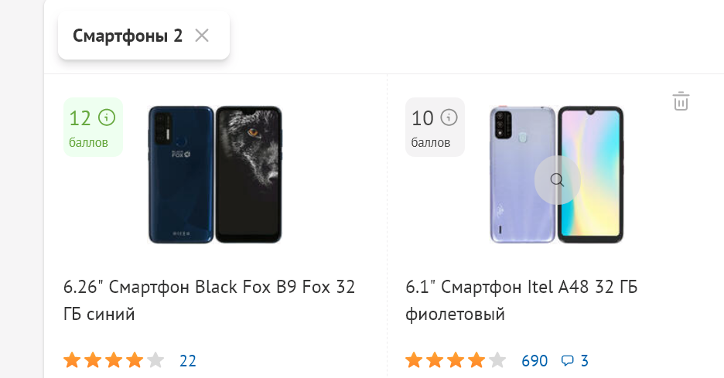The height and width of the screenshot is (378, 724).
Task: Show info for the green 12 points badge
Action: click(x=107, y=117)
